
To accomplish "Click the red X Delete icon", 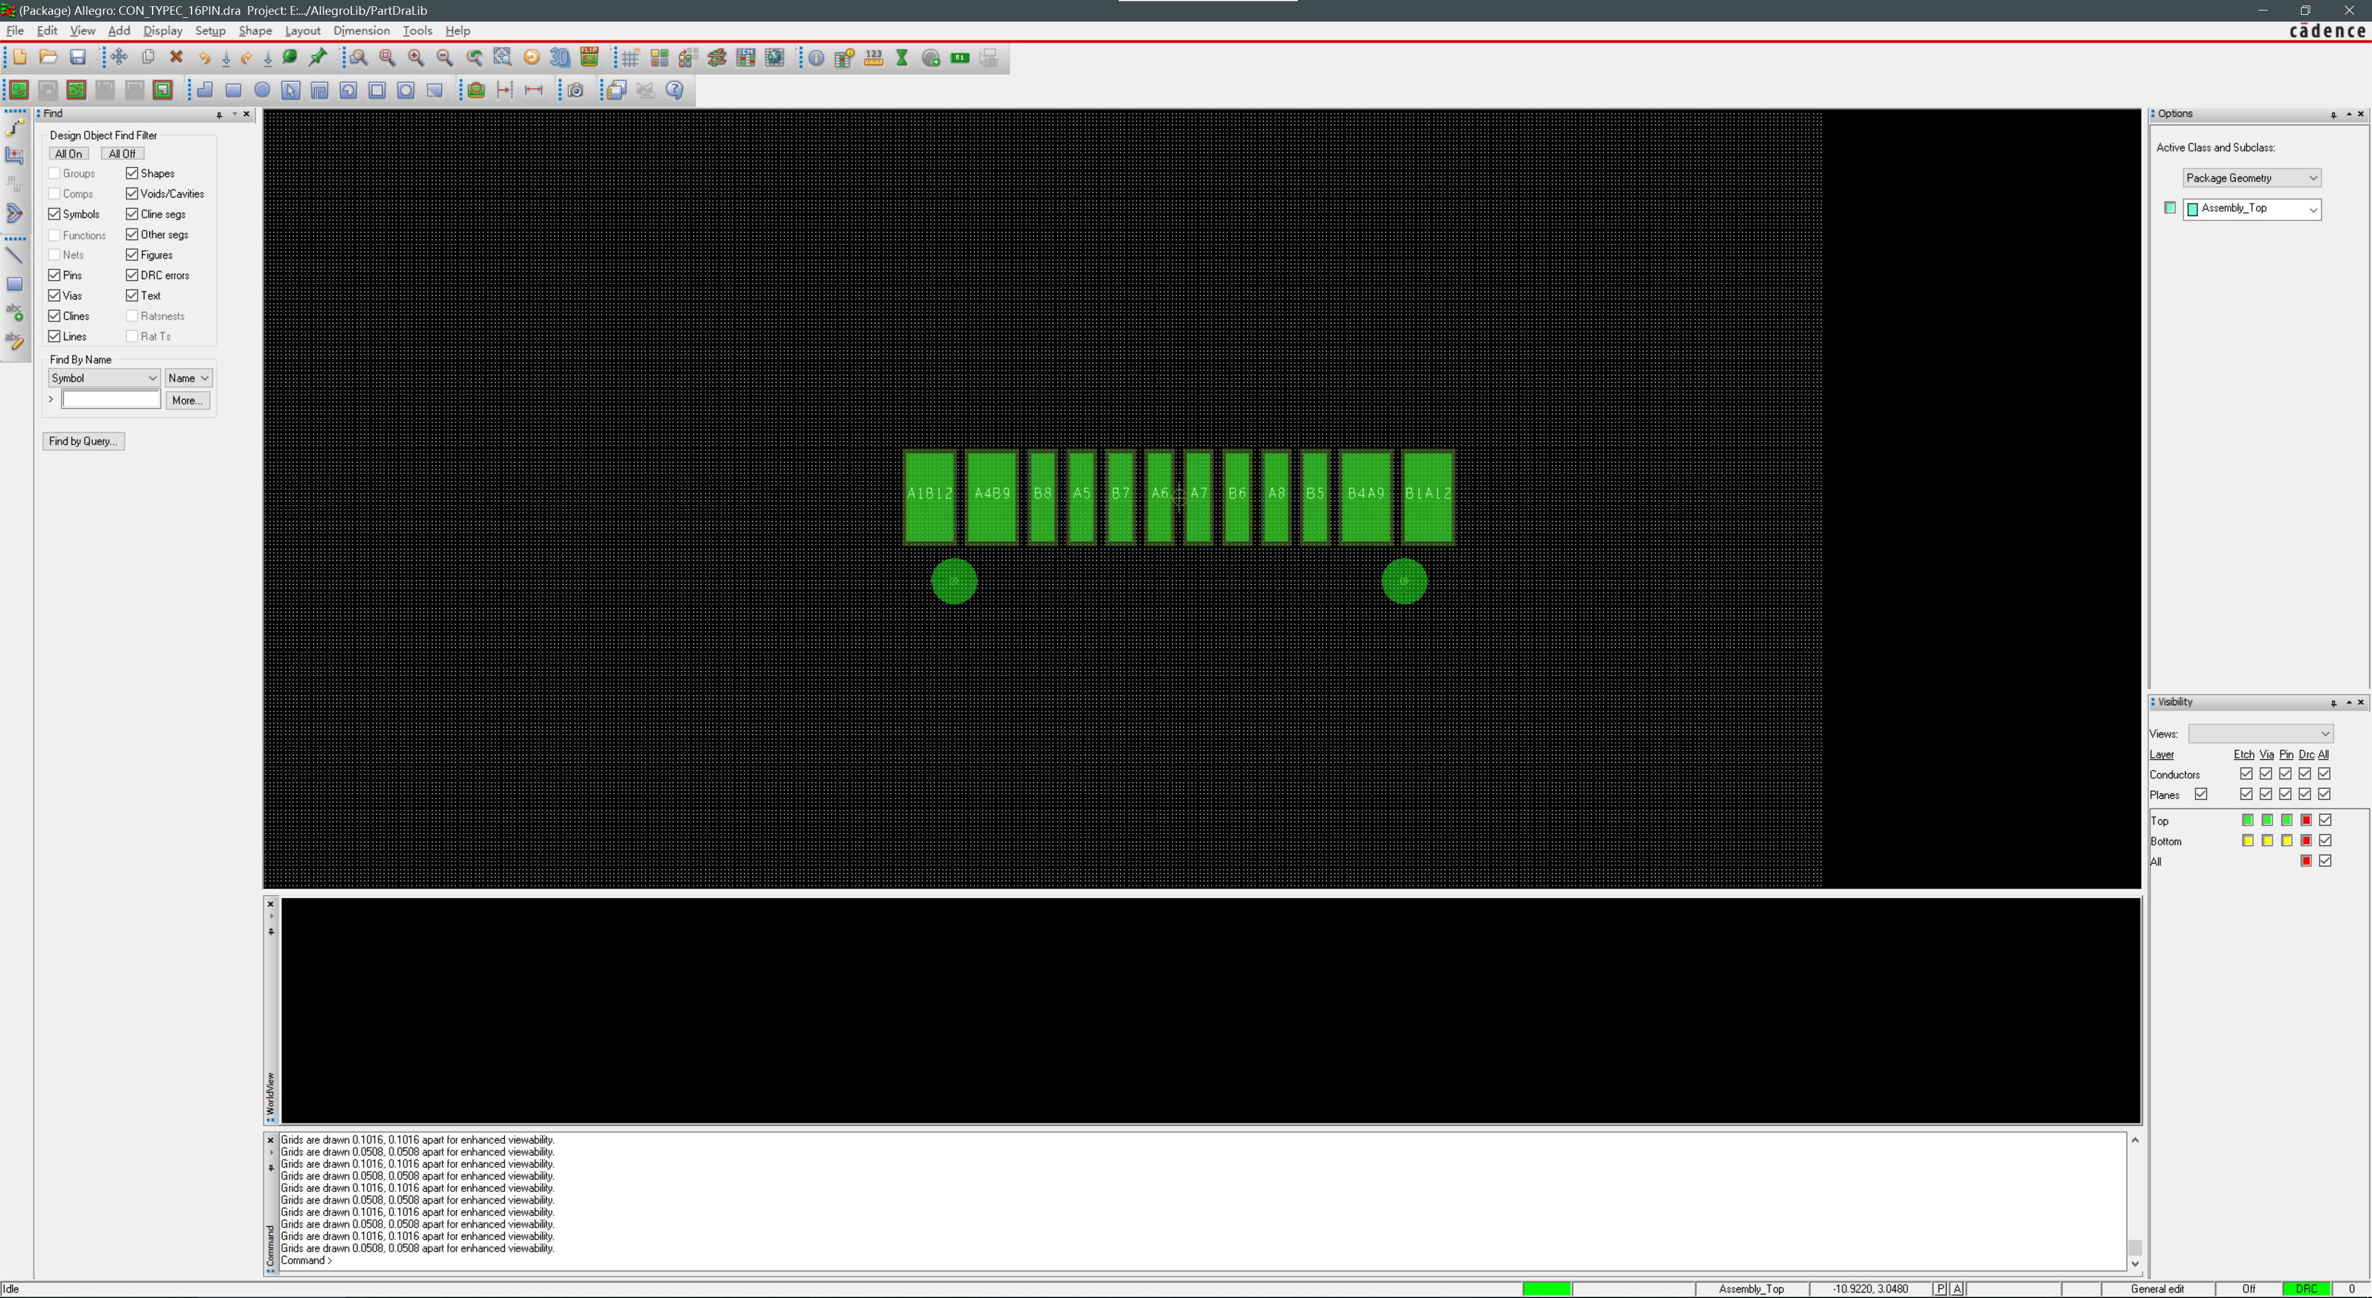I will coord(176,58).
